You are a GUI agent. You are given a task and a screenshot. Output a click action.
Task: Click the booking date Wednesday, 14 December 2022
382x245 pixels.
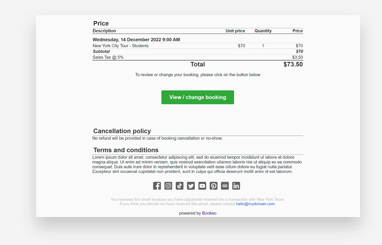point(136,40)
